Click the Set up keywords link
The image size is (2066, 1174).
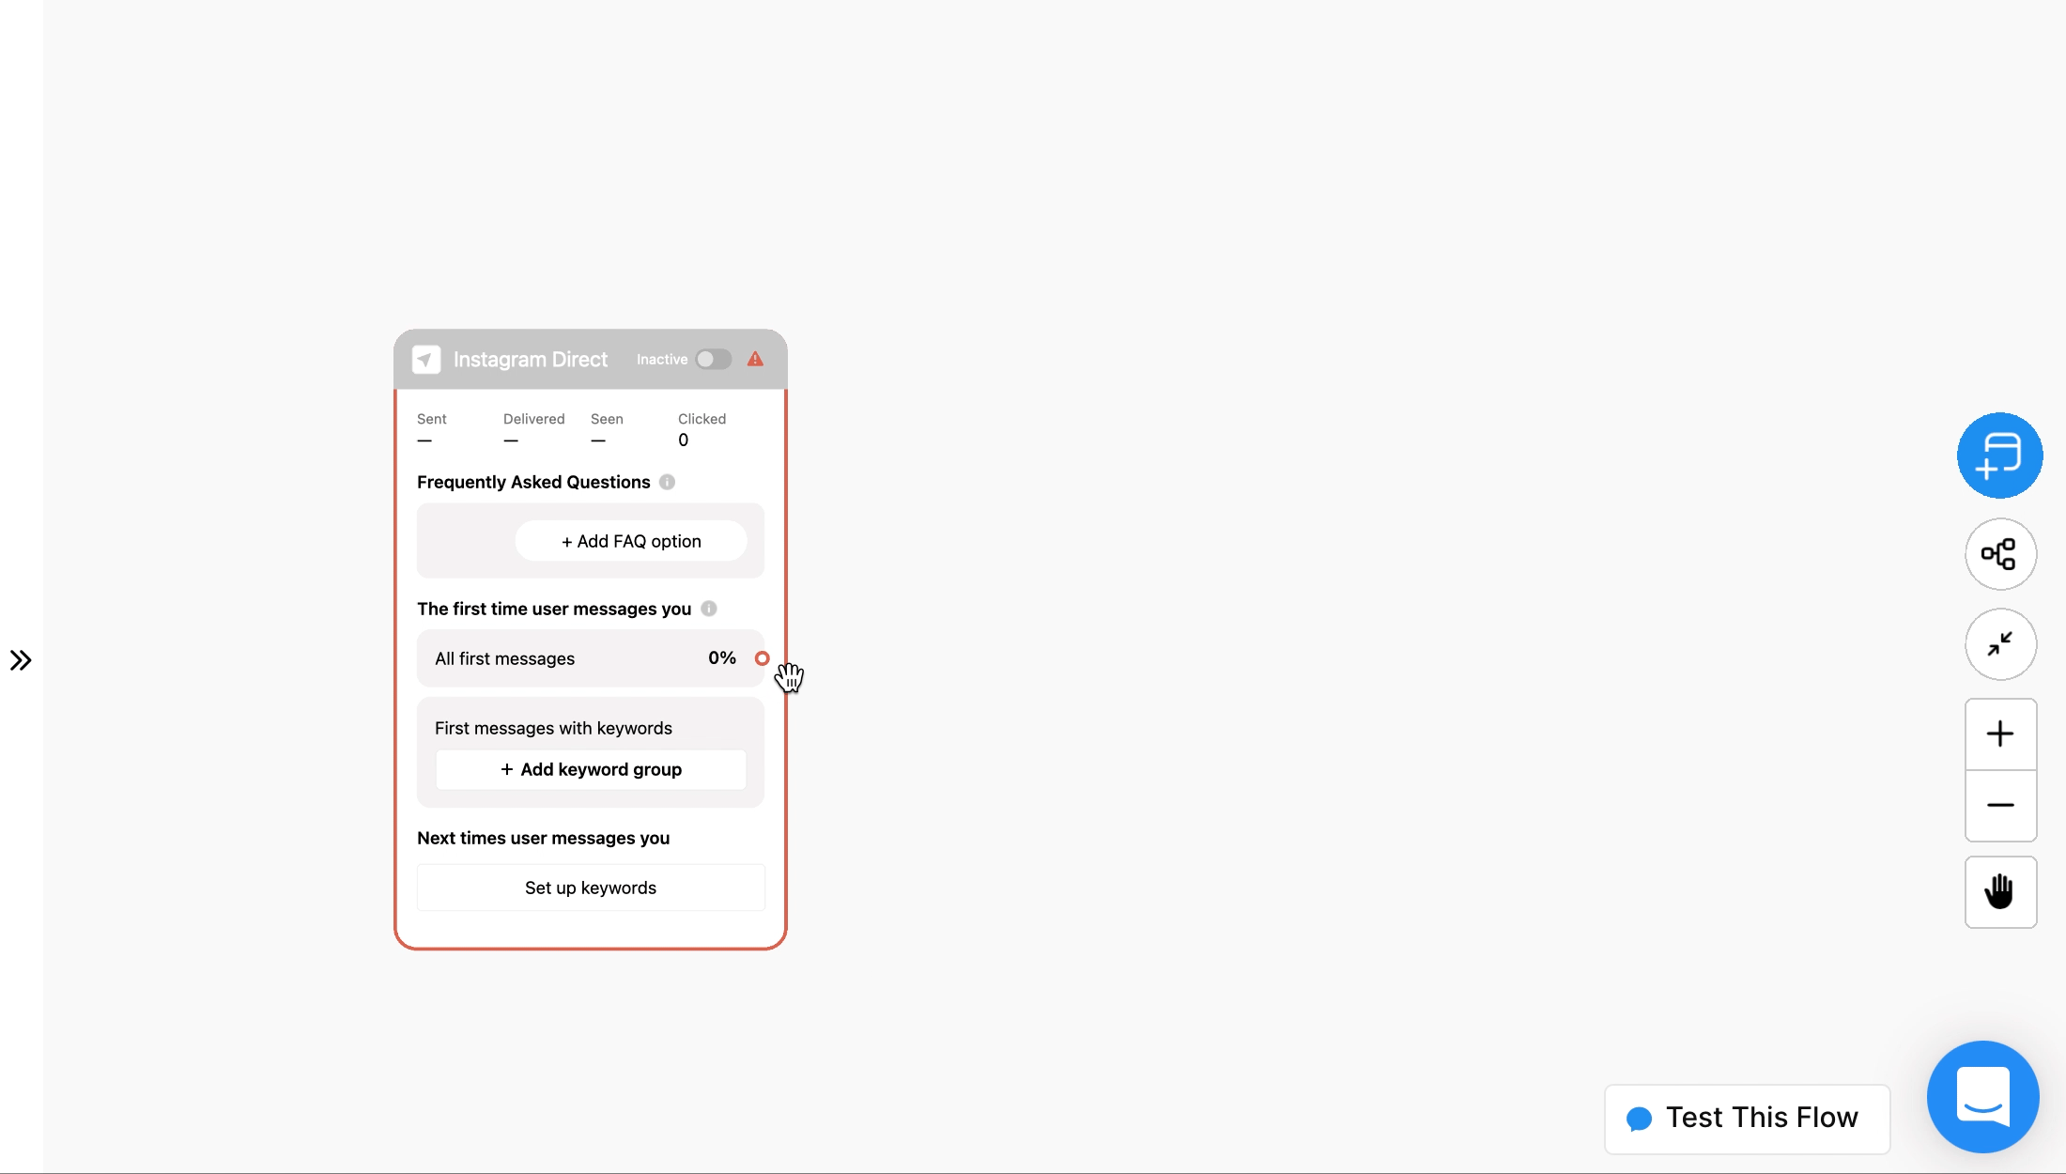[x=589, y=888]
